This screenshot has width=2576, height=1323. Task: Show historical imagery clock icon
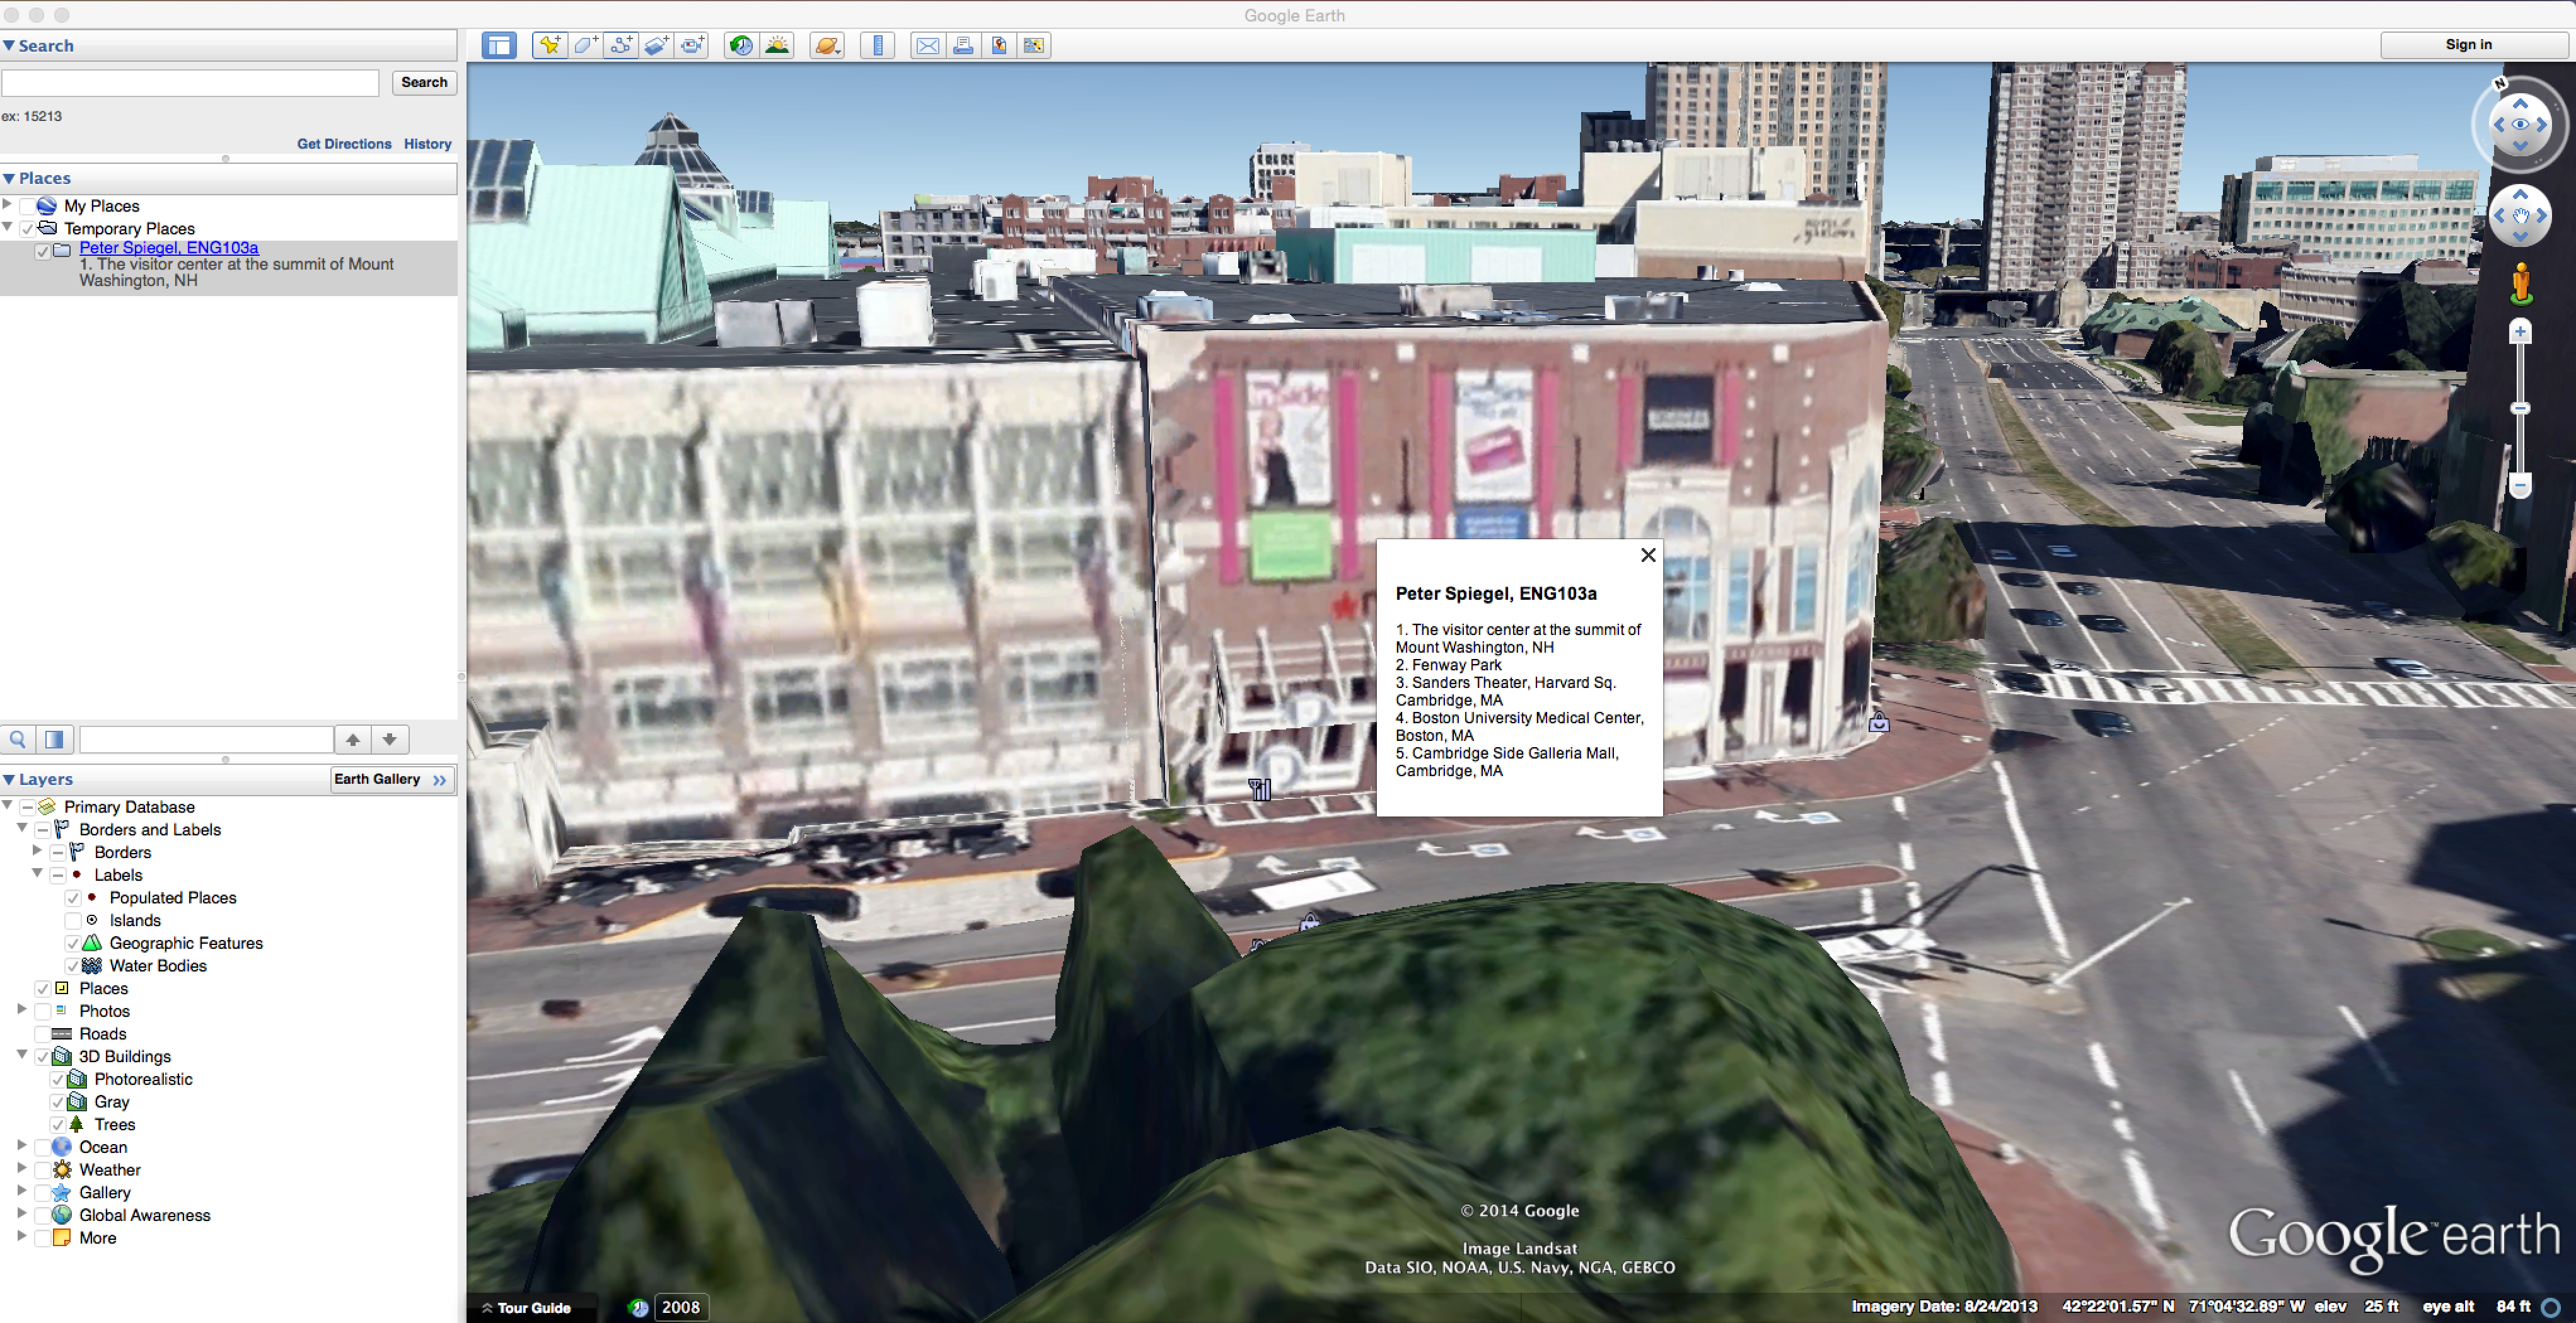coord(741,45)
